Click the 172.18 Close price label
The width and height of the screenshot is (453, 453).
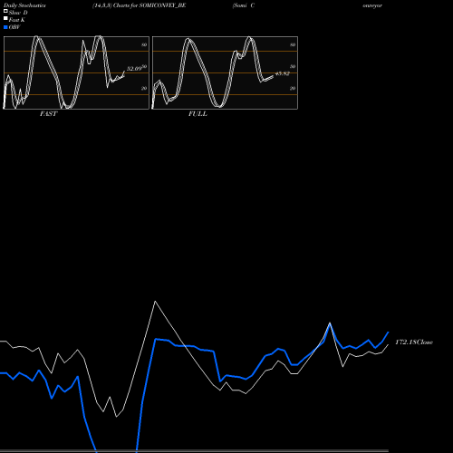click(x=414, y=342)
